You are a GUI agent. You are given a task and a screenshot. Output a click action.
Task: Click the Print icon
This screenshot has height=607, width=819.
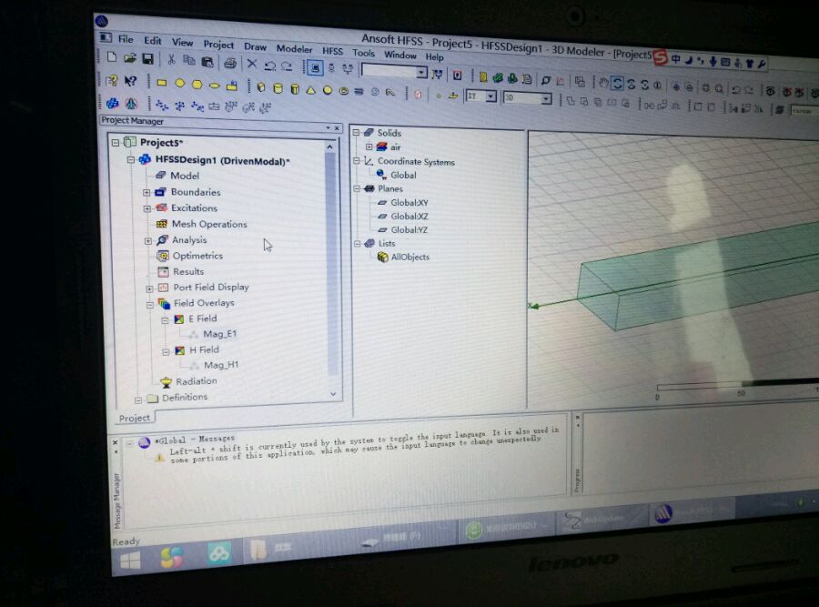[230, 63]
